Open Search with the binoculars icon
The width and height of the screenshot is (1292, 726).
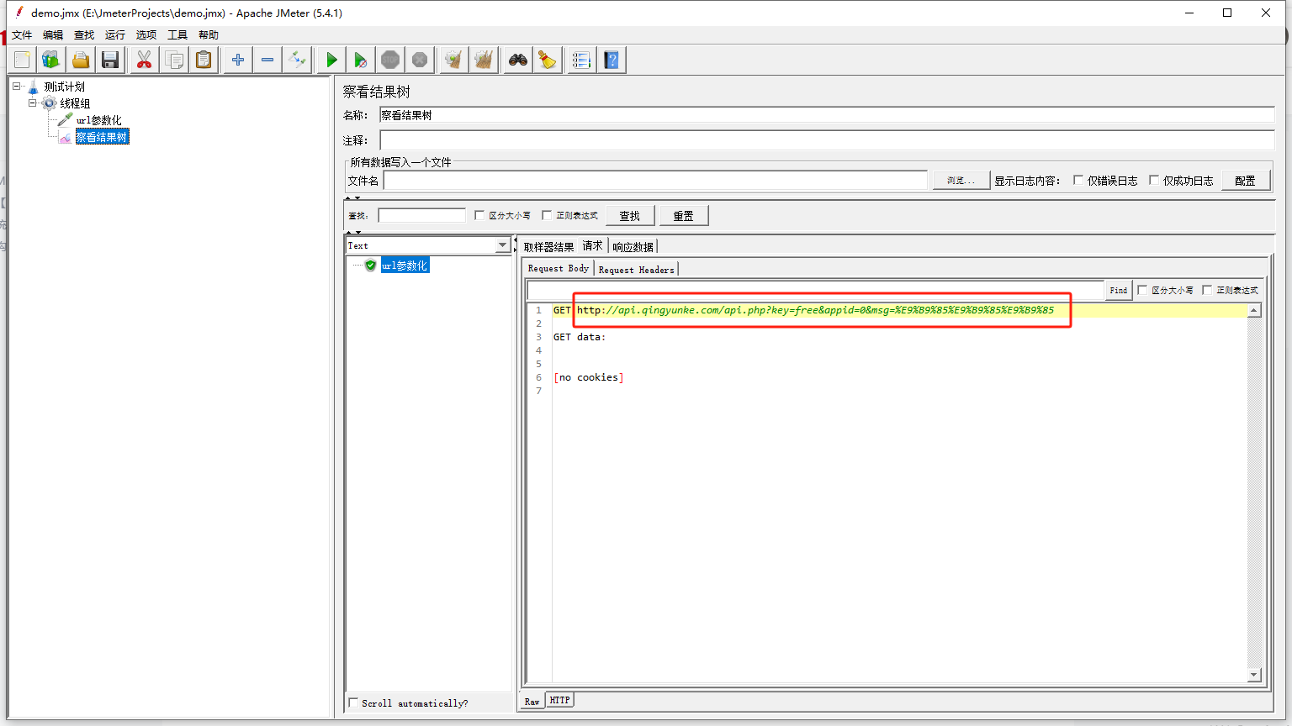pyautogui.click(x=518, y=60)
